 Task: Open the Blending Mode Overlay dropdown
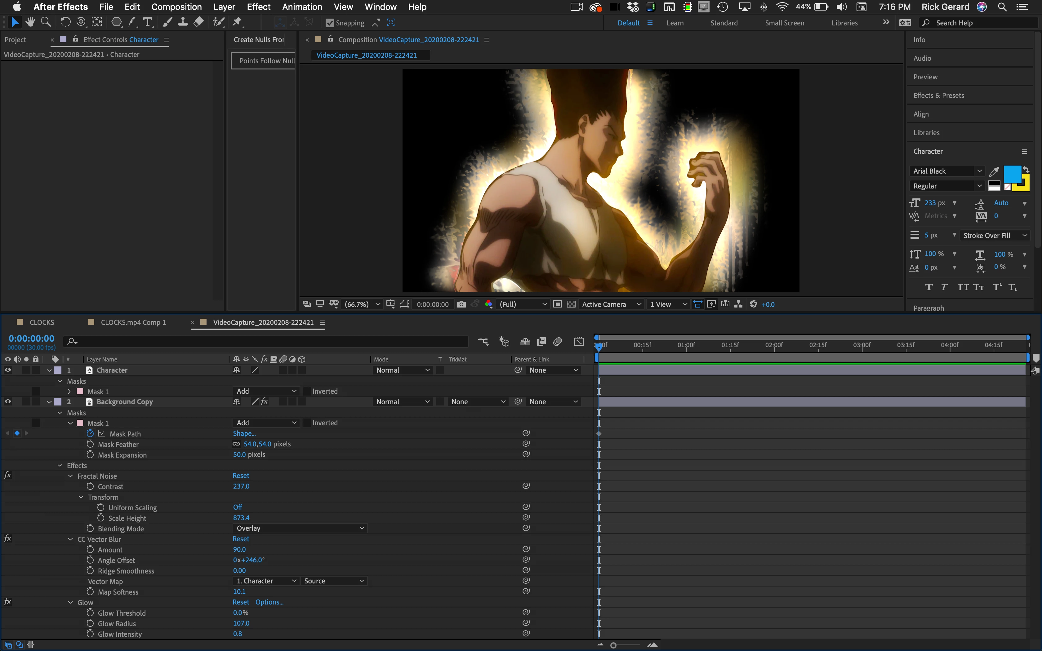pos(300,528)
